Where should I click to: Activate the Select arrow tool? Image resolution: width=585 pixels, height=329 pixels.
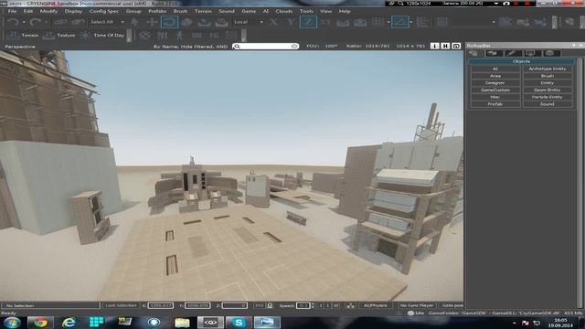point(134,22)
